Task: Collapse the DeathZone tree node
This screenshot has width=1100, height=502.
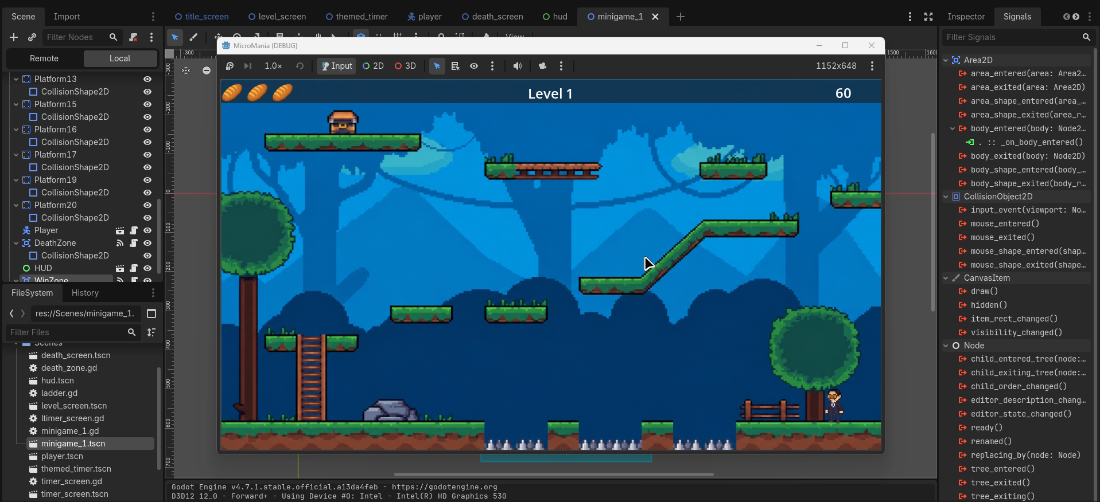Action: point(16,243)
